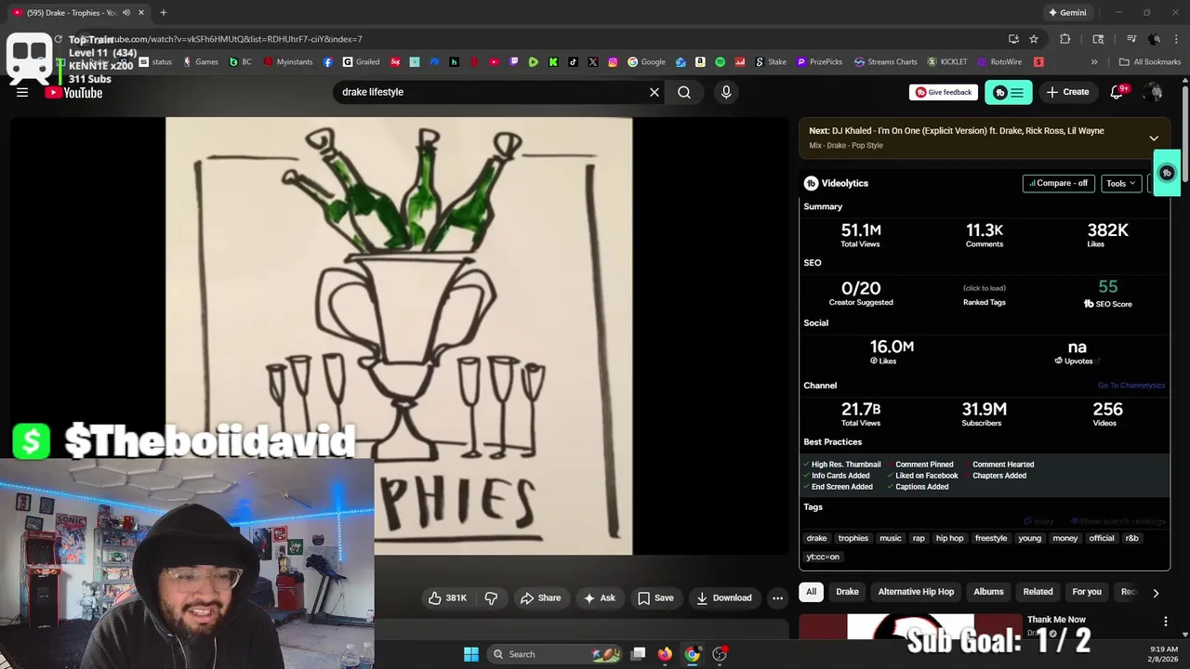Click the Trophies video player
The height and width of the screenshot is (669, 1190).
click(399, 335)
